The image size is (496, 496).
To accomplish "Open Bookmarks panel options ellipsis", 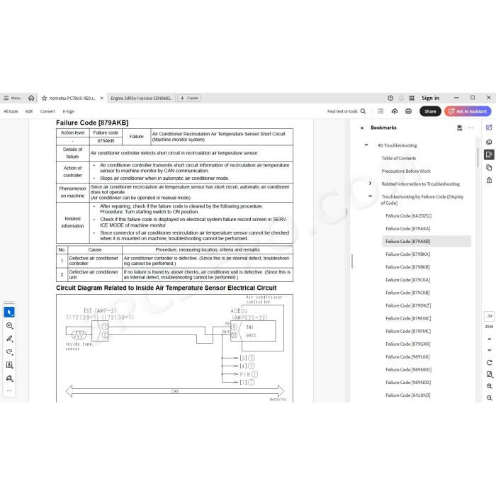I will pyautogui.click(x=470, y=128).
